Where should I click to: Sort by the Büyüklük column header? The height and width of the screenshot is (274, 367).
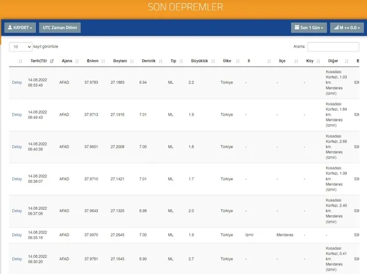click(x=200, y=61)
